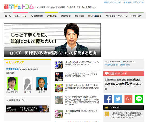Screen dimensions: 146x122
Task: Open 18歳に刺さる動画 article thumbnail
Action: tap(59, 88)
